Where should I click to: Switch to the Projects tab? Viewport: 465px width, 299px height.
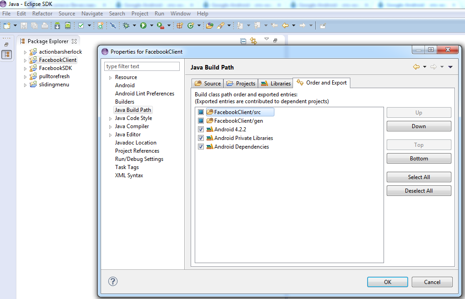[241, 84]
